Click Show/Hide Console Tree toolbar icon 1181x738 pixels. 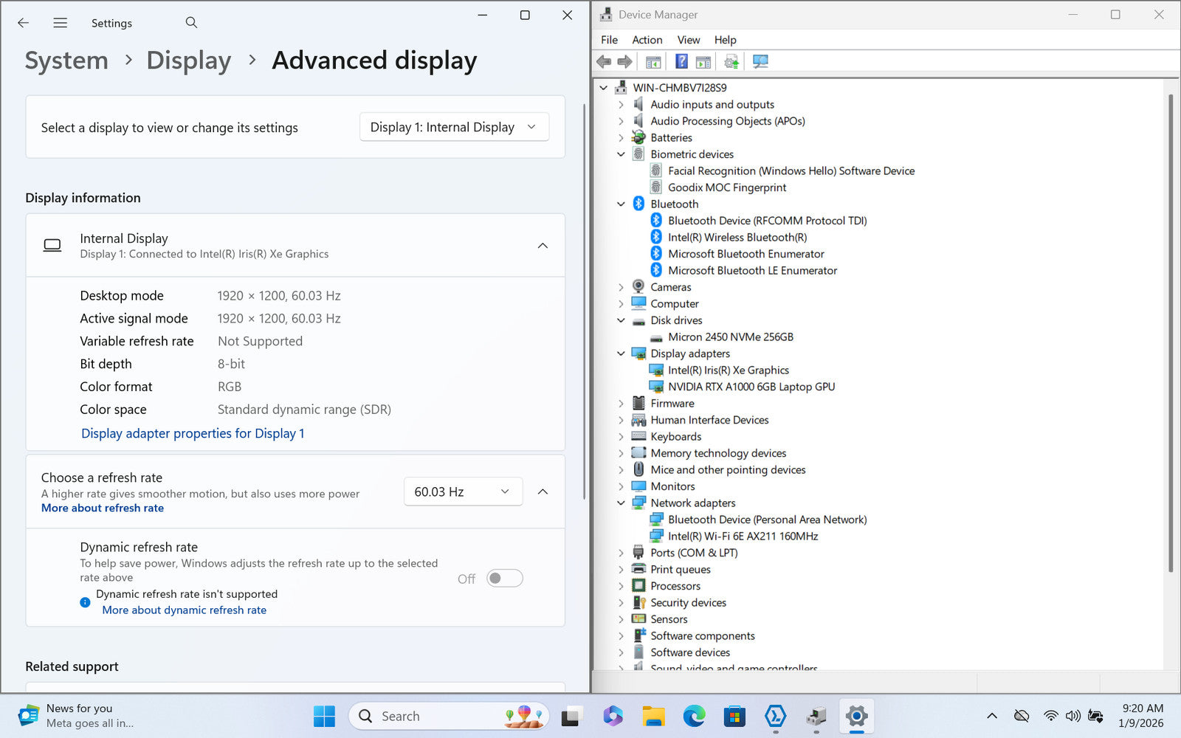(653, 62)
